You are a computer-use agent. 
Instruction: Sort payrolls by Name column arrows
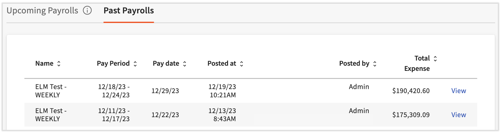[x=59, y=64]
